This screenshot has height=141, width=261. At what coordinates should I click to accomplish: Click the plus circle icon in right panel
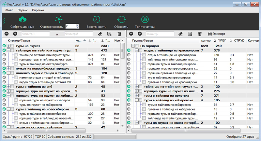(x=140, y=34)
